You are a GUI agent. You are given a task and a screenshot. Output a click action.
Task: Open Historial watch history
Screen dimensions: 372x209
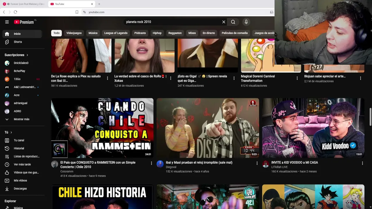coord(22,148)
